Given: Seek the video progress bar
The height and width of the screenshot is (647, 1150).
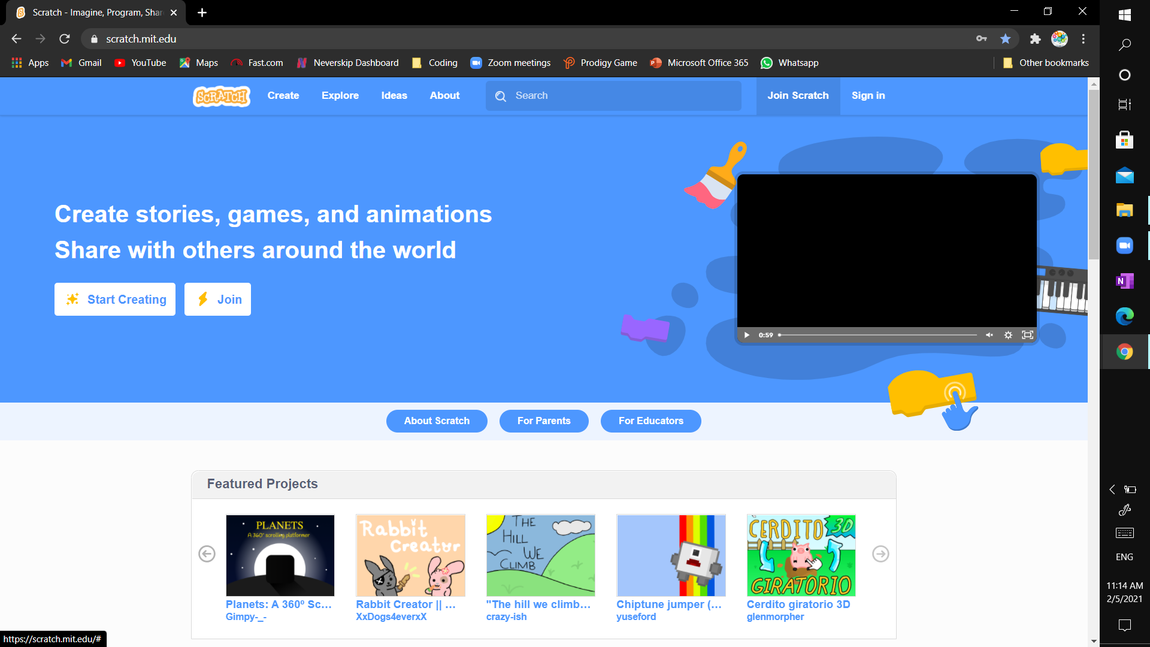Looking at the screenshot, I should [x=877, y=335].
